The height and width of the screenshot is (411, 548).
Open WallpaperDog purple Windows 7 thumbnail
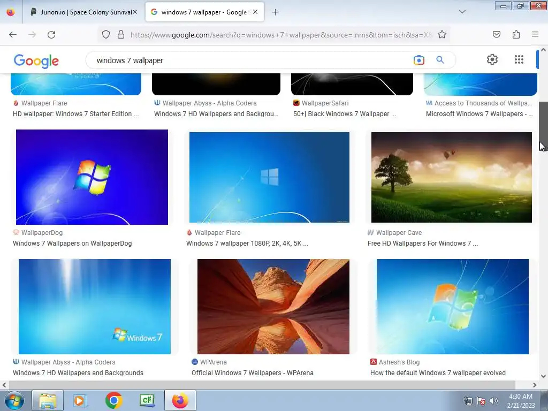(x=92, y=177)
